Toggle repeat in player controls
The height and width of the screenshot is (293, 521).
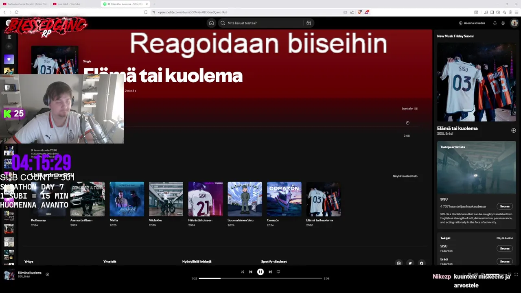[x=278, y=272]
